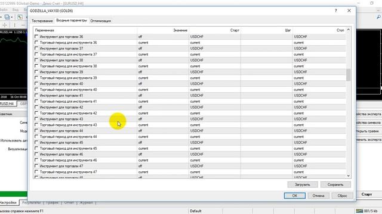
Task: Tick the Инструмент для торговли 37 checkbox
Action: (x=36, y=48)
